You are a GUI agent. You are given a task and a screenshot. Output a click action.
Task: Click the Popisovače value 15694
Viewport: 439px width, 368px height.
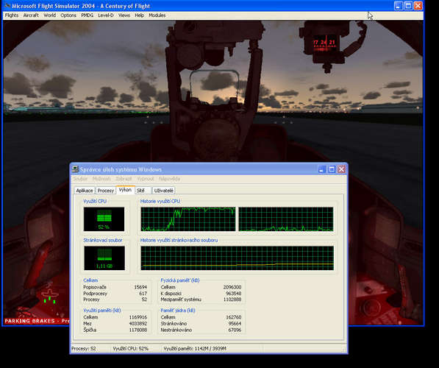tap(140, 287)
